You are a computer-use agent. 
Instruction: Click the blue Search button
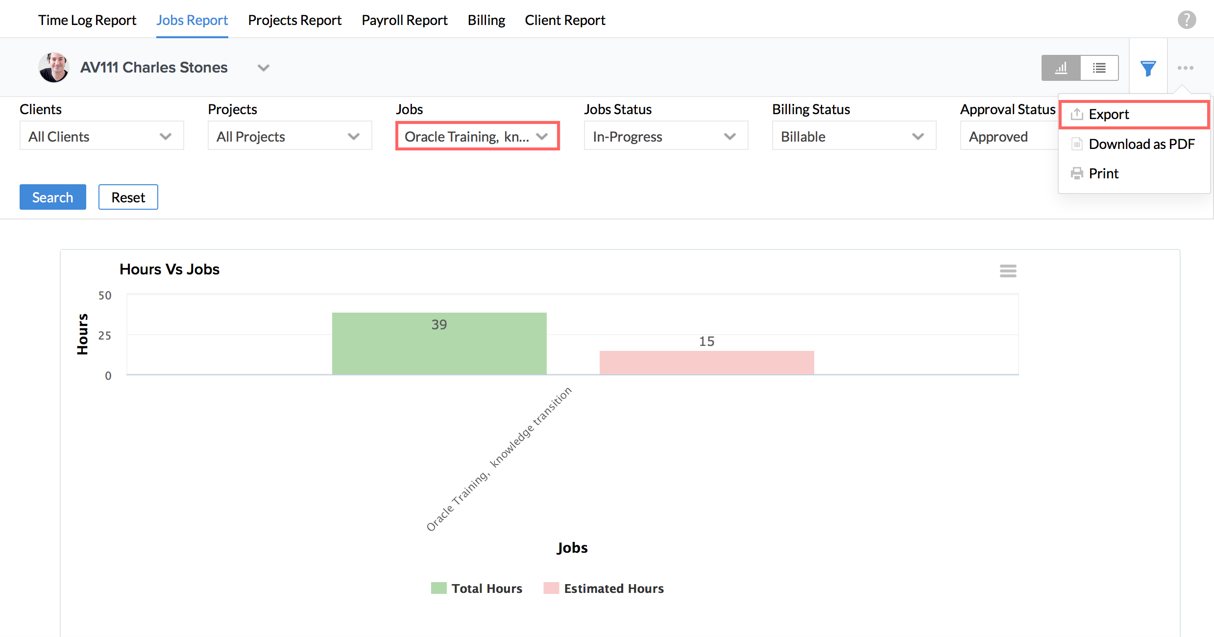click(x=52, y=197)
